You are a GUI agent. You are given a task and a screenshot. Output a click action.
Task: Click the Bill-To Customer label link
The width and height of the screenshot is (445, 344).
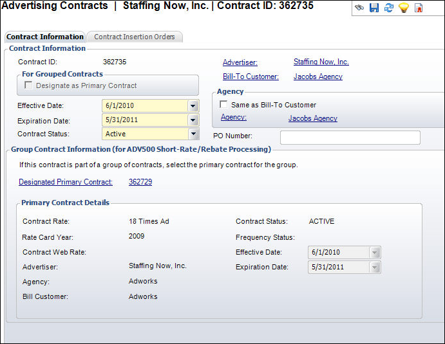[x=251, y=77]
